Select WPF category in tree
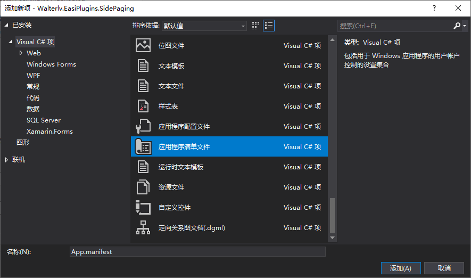 pos(33,76)
